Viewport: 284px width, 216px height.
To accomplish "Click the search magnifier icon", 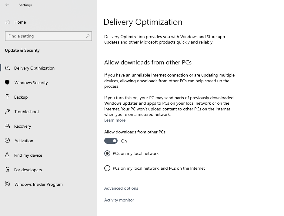I will pyautogui.click(x=88, y=36).
